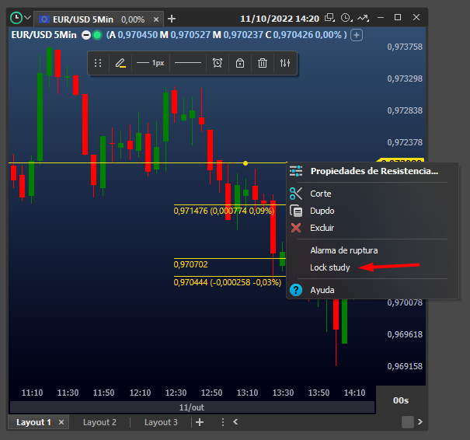Add a new layout with plus button

(x=200, y=422)
